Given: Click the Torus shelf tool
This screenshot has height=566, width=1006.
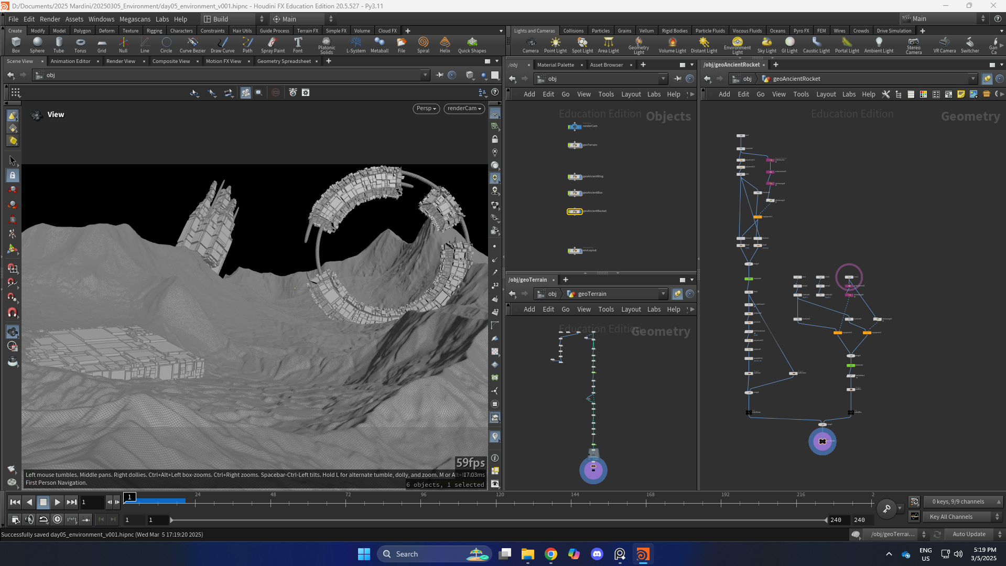Looking at the screenshot, I should [80, 45].
